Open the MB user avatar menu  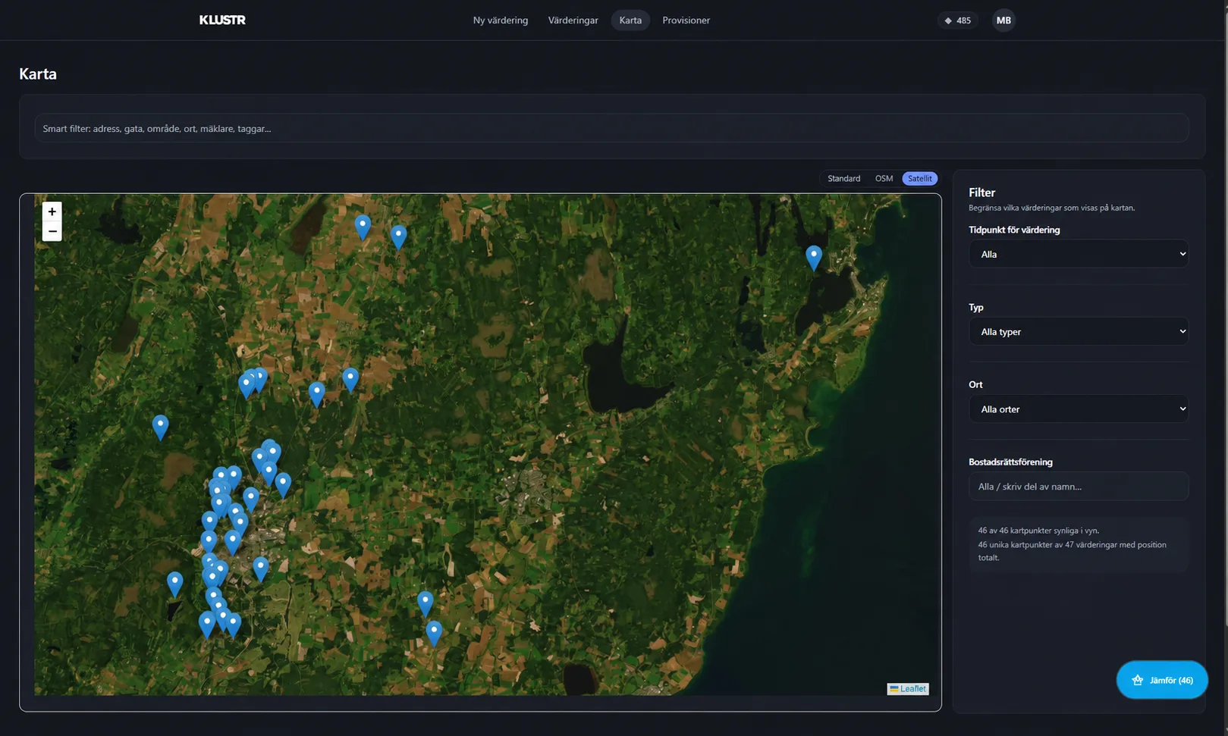pos(1003,20)
